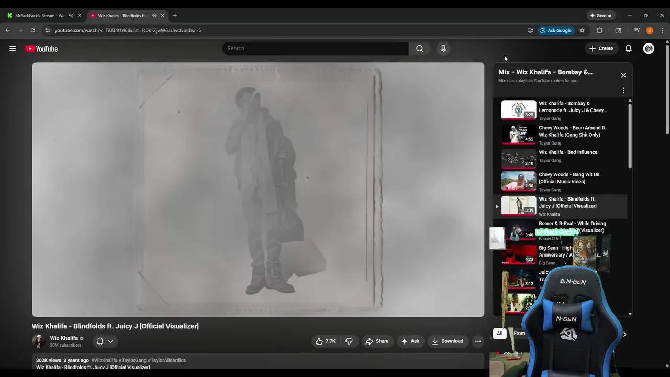Image resolution: width=670 pixels, height=377 pixels.
Task: Open YouTube notifications bell
Action: click(629, 48)
